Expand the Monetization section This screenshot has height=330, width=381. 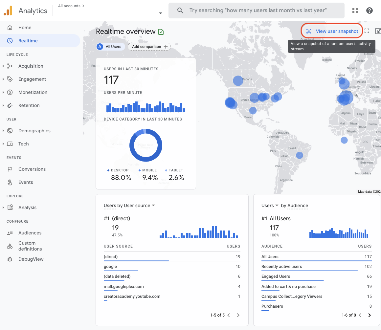point(3,92)
